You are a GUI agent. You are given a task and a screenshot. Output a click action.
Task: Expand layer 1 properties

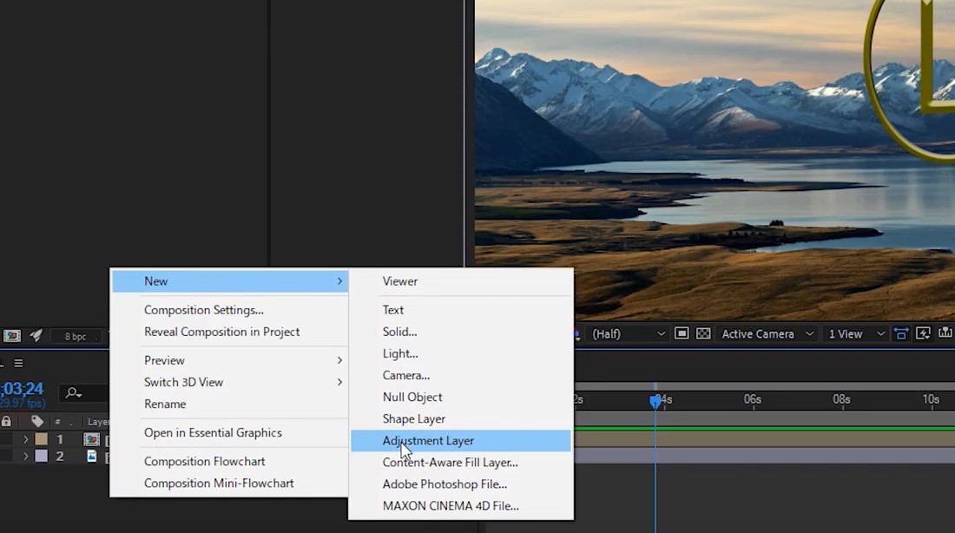tap(25, 439)
